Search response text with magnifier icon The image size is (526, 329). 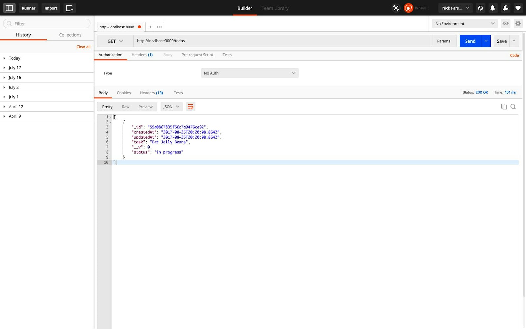[513, 106]
